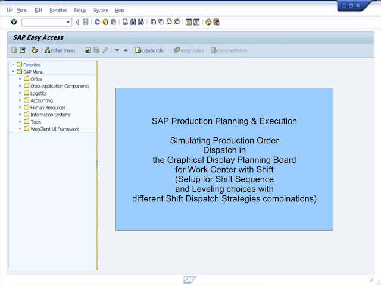381x285 pixels.
Task: Click the navigation pane splitter handle
Action: (97, 165)
